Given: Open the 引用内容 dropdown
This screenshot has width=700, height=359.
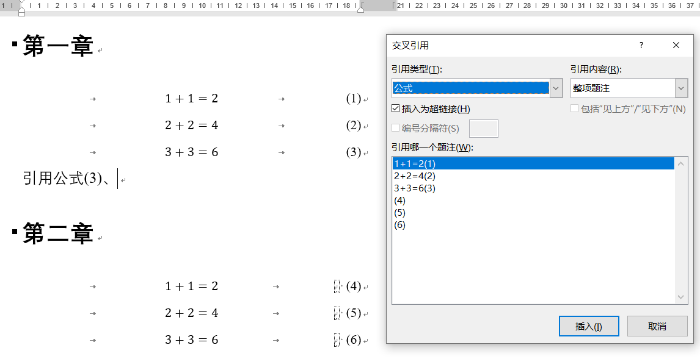Looking at the screenshot, I should coord(680,88).
